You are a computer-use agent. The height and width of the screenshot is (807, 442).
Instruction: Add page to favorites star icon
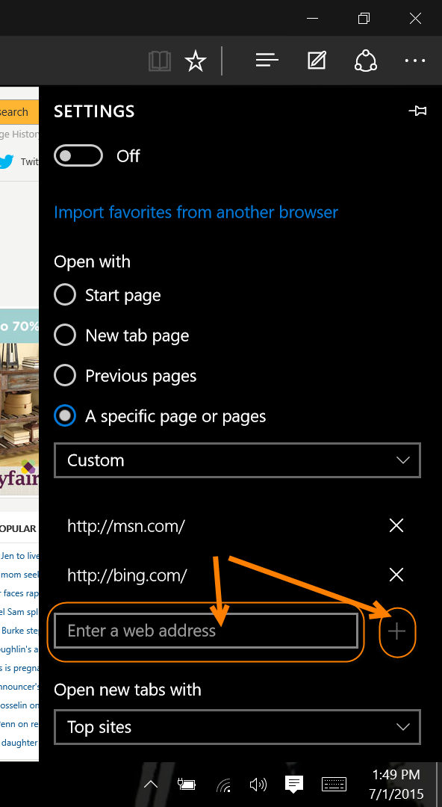coord(196,62)
